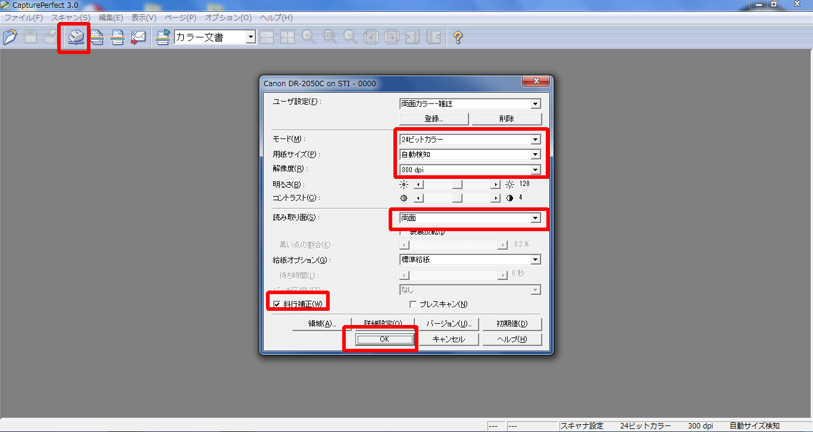The image size is (813, 432).
Task: Reset settings with the 初期値(D) button
Action: coord(512,324)
